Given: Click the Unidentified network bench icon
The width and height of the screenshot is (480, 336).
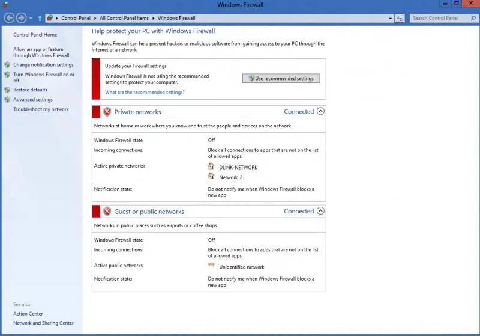Looking at the screenshot, I should coord(211,266).
